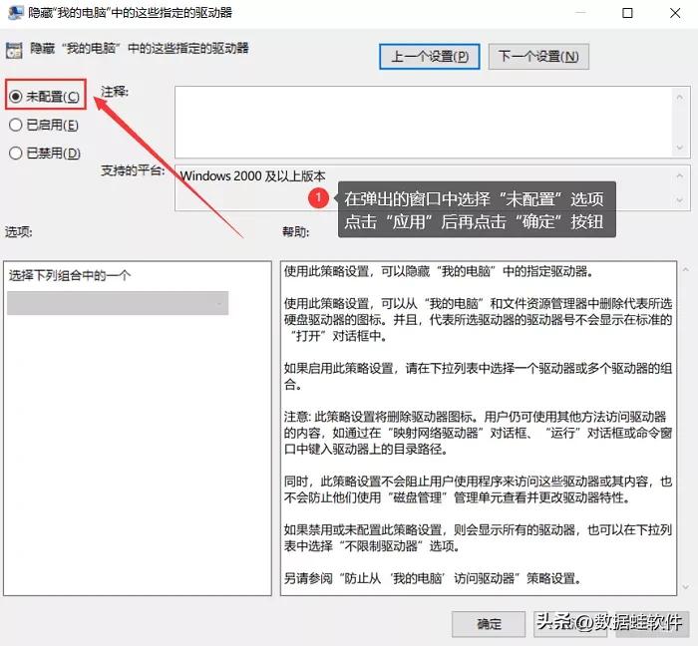The height and width of the screenshot is (646, 698).
Task: Maximize the policy dialog window
Action: (627, 13)
